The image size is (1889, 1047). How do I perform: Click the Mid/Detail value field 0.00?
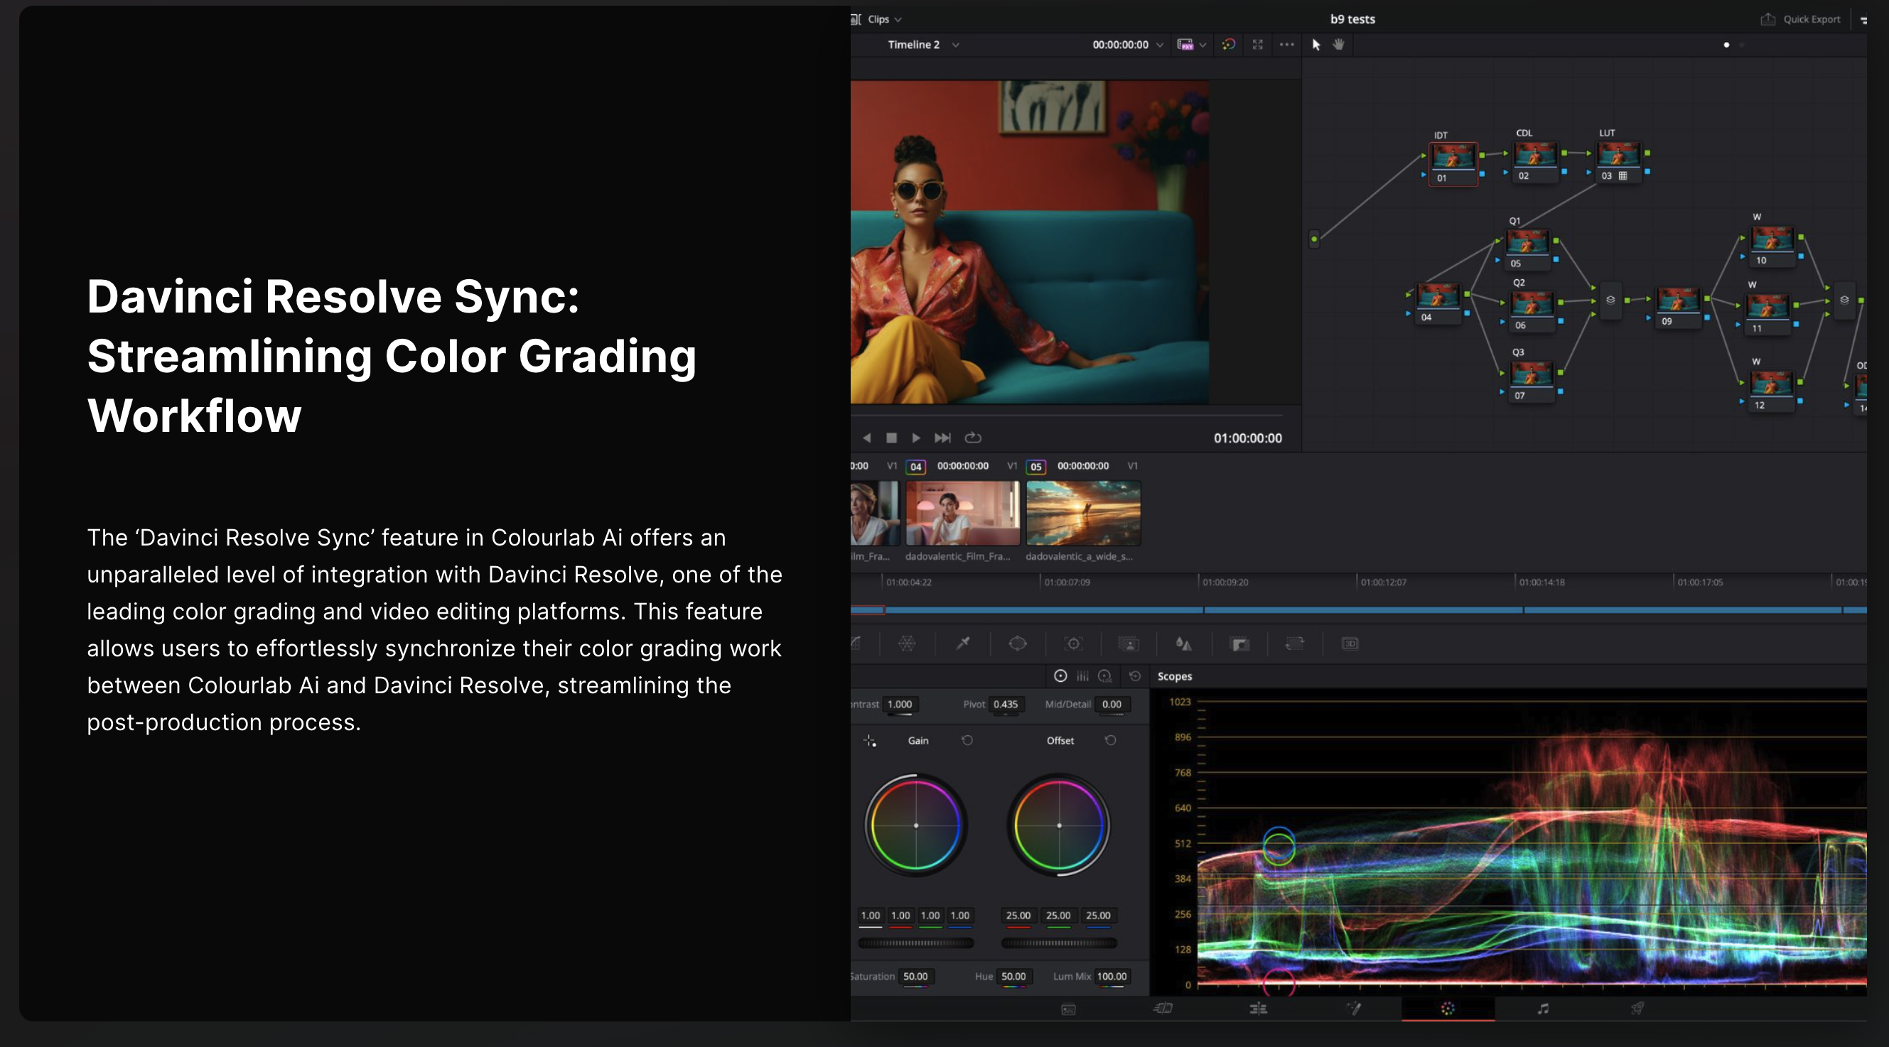tap(1112, 704)
